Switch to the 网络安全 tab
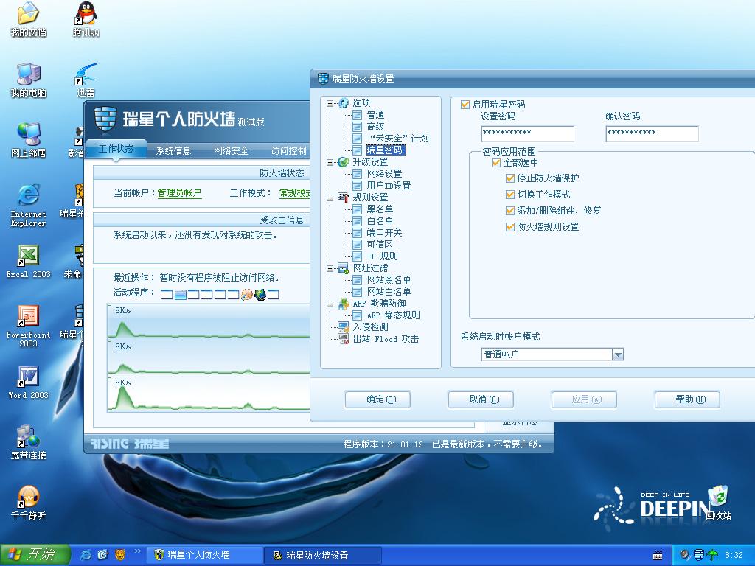Screen dimensions: 755x566 click(231, 151)
